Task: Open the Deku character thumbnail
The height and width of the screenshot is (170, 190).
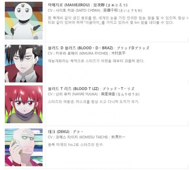Action: [24, 147]
